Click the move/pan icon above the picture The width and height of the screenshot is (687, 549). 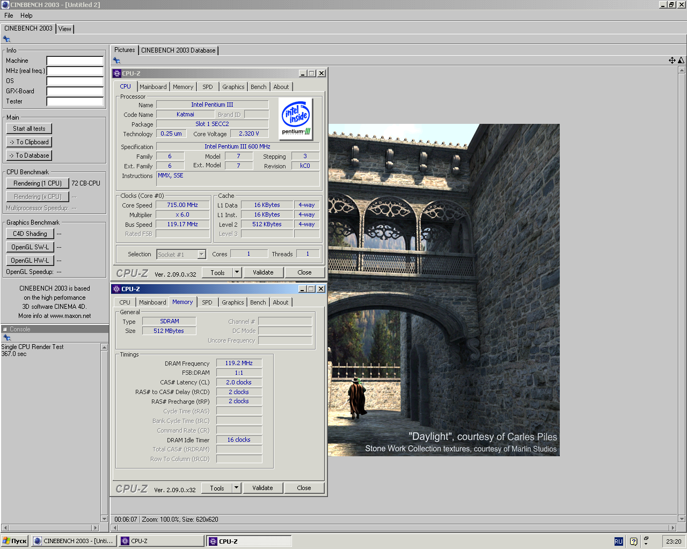click(672, 61)
